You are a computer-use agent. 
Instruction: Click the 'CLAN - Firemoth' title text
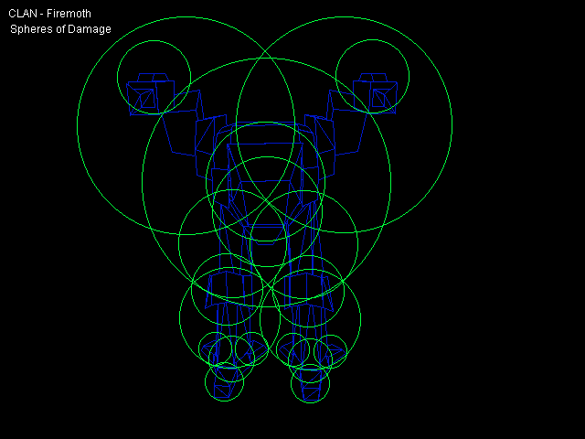click(49, 14)
